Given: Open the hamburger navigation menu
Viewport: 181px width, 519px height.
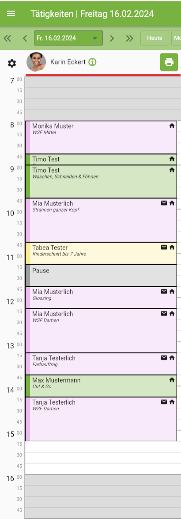Looking at the screenshot, I should click(11, 14).
